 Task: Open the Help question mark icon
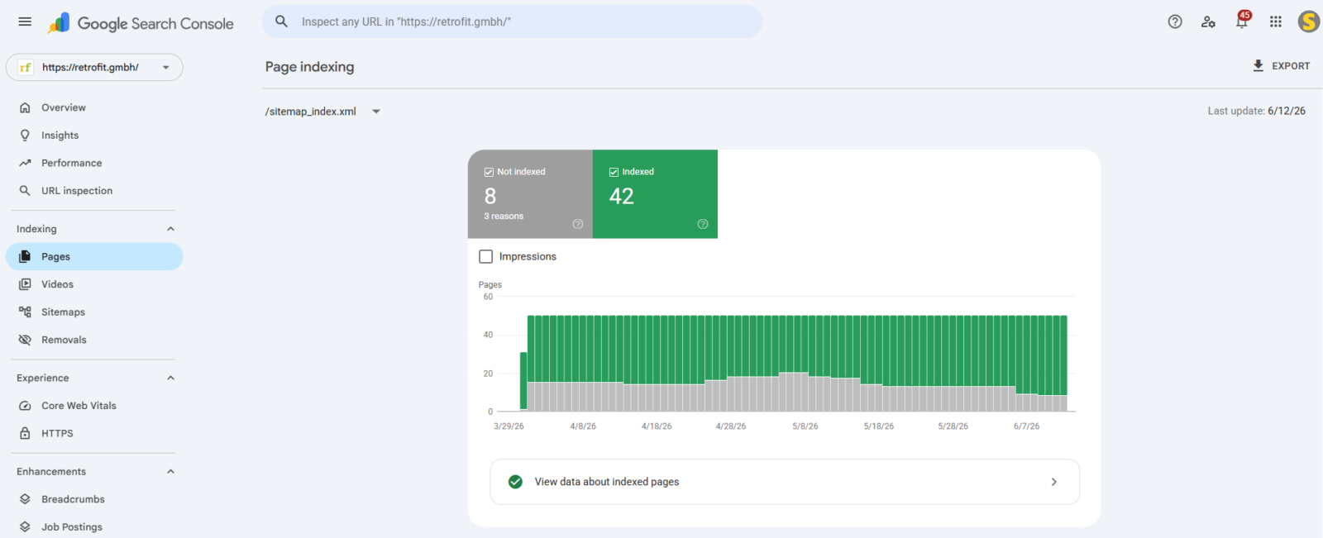[1175, 21]
